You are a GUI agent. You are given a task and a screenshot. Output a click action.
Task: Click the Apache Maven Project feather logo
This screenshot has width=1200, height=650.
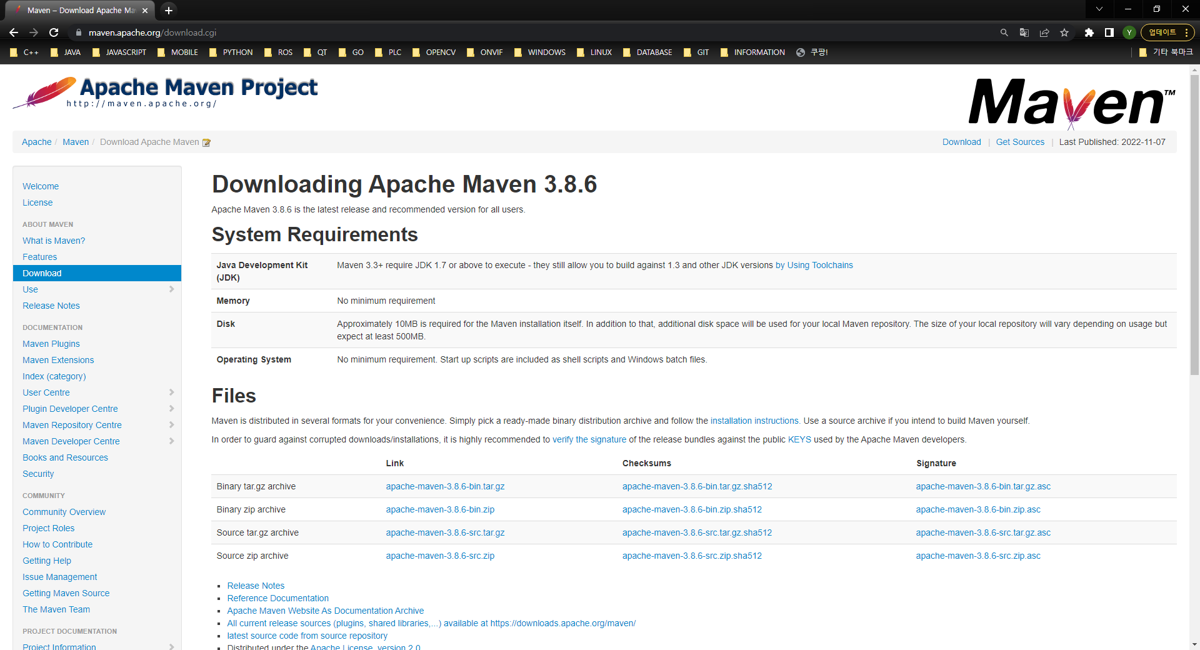pos(165,92)
